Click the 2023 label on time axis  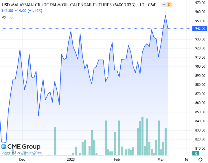click(x=71, y=159)
